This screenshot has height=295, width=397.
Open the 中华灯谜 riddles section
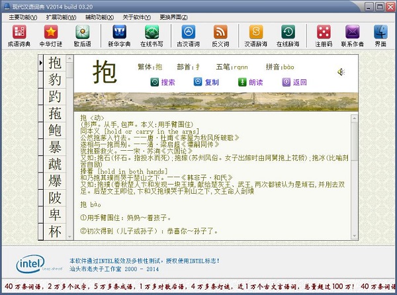pos(51,35)
